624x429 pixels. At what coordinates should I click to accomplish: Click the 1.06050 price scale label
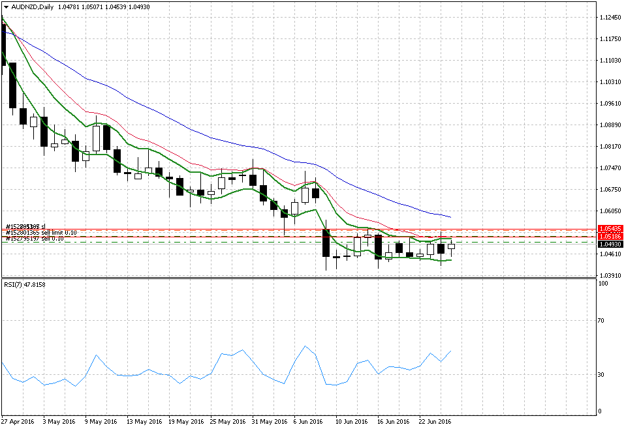(x=610, y=211)
